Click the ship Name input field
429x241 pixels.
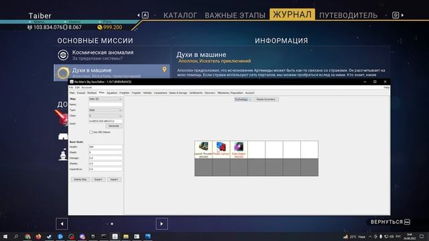click(105, 104)
